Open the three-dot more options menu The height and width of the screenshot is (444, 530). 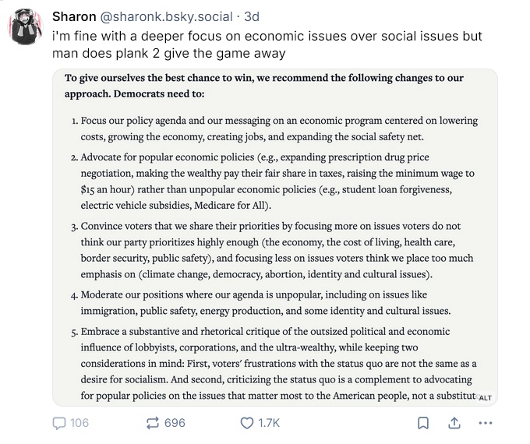486,423
